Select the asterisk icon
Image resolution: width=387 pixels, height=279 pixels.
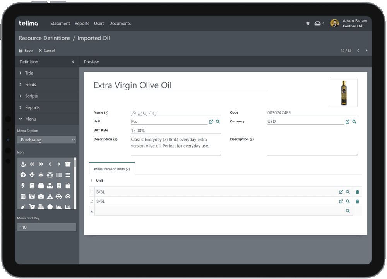coord(41,175)
